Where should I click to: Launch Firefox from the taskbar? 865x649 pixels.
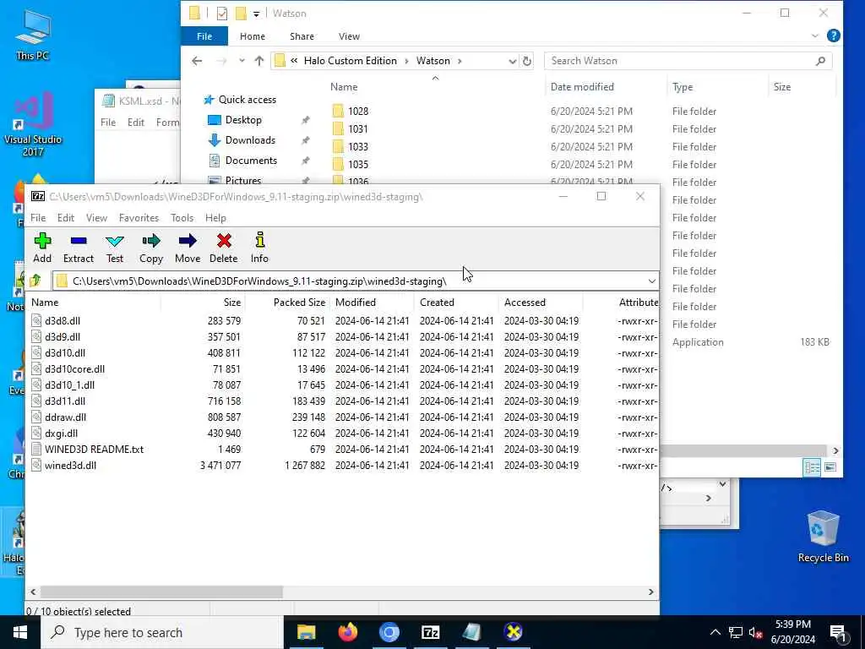[347, 632]
